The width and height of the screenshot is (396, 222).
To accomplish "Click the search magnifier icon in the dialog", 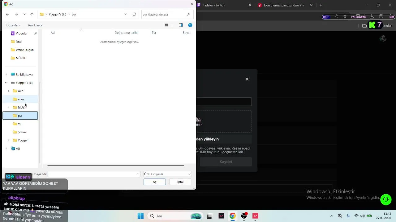I will coord(188,14).
